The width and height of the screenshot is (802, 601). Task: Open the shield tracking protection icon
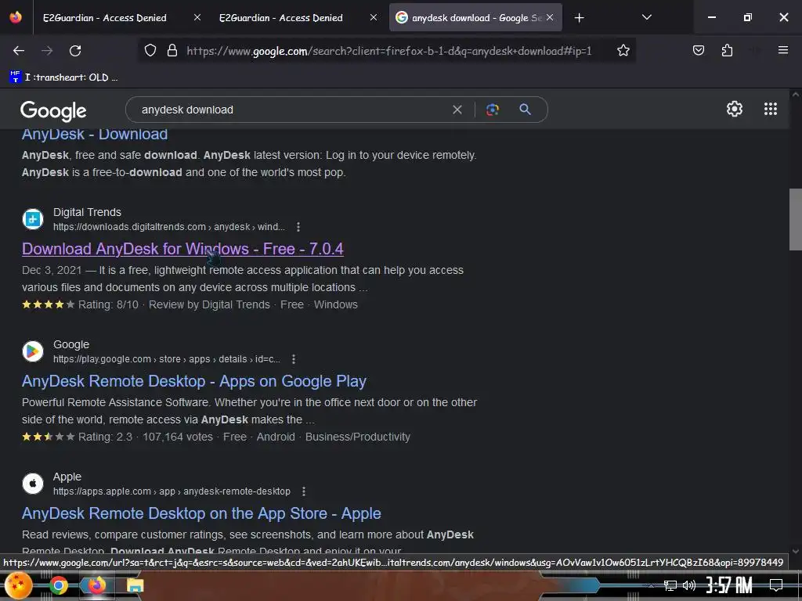point(150,51)
